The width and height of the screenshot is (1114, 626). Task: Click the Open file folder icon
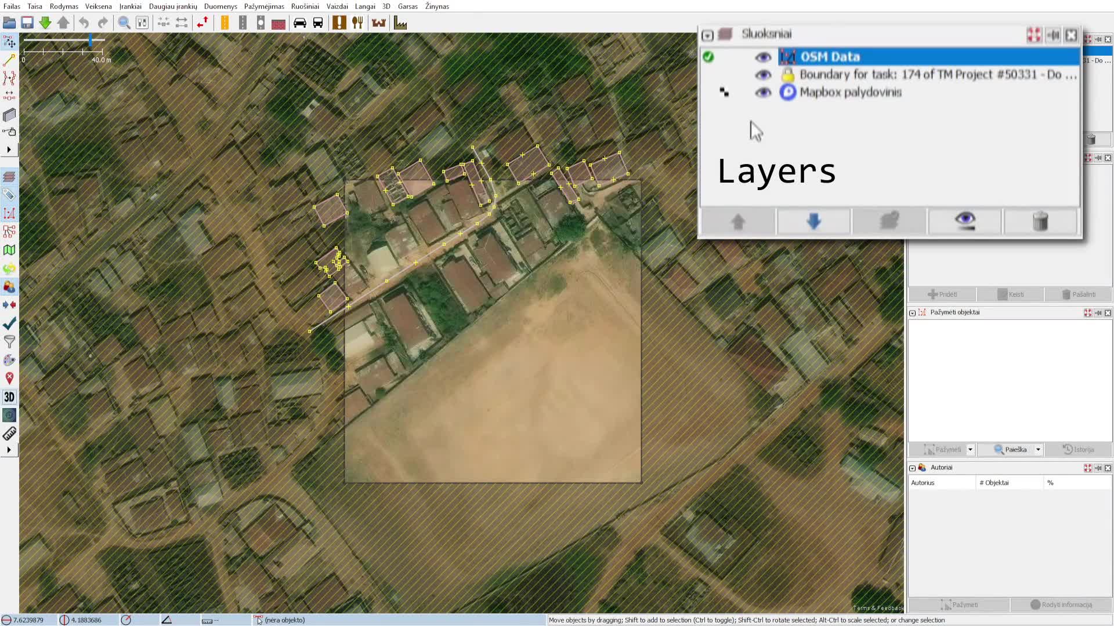9,23
